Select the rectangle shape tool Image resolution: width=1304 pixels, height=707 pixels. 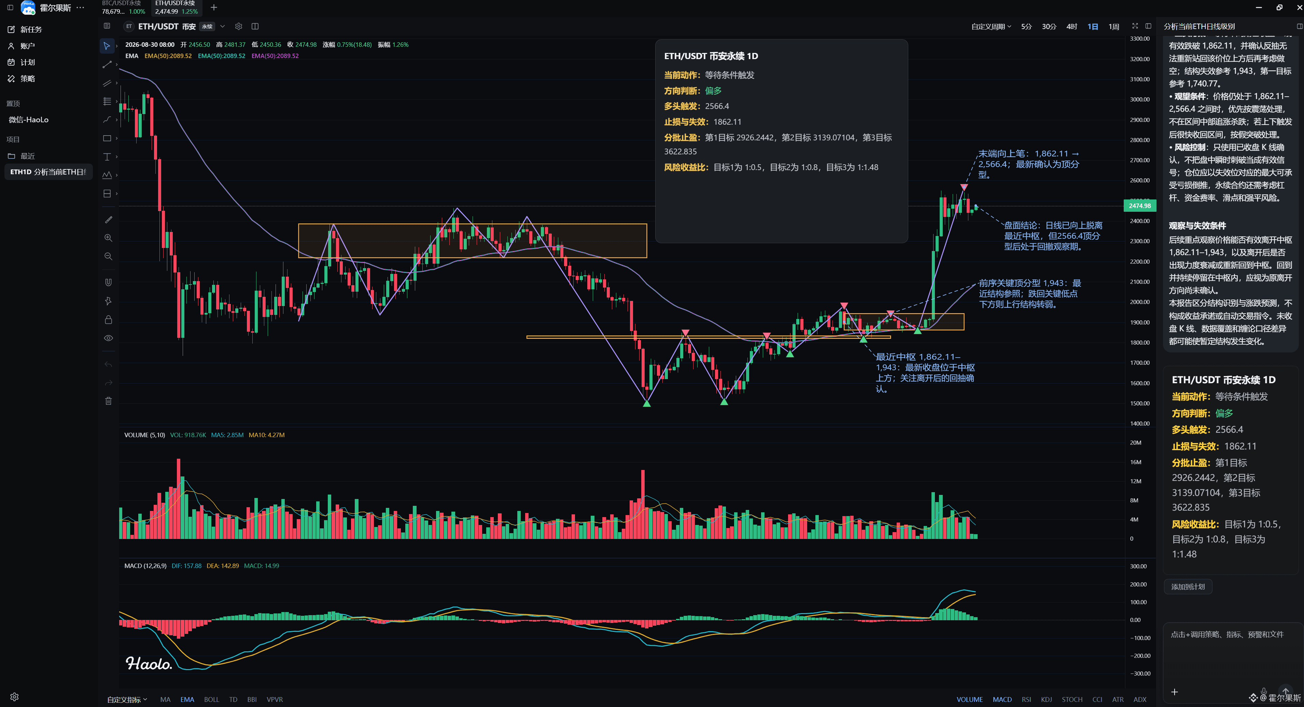click(107, 138)
